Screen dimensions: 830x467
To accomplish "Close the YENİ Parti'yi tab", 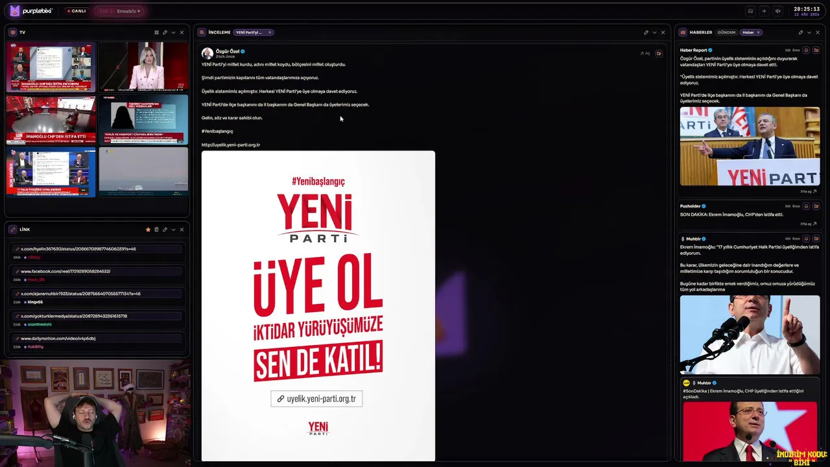I will [270, 32].
